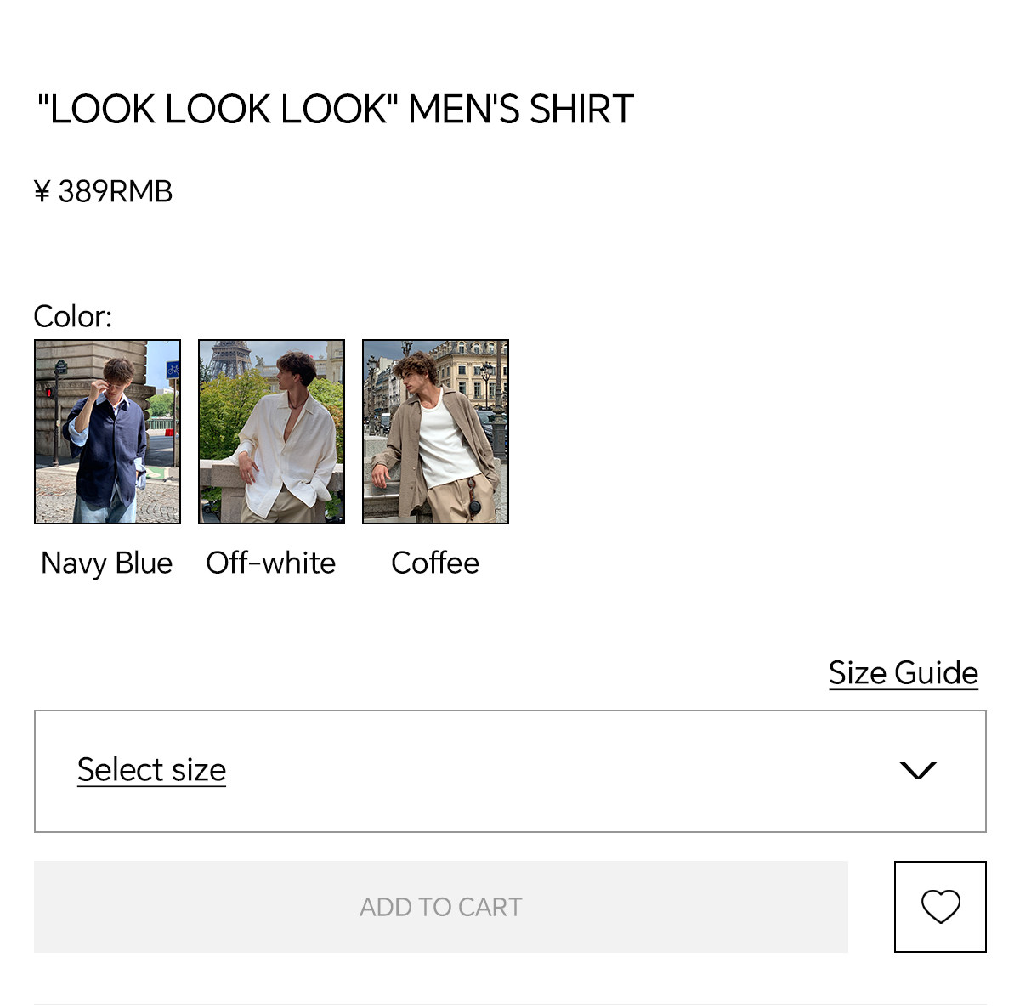Screen dimensions: 1020x1008
Task: Click the word "SHIRT" in product title
Action: [581, 110]
